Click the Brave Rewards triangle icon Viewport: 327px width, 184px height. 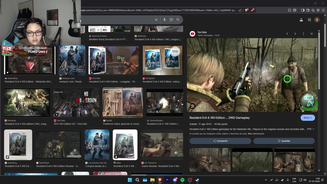coord(252,10)
